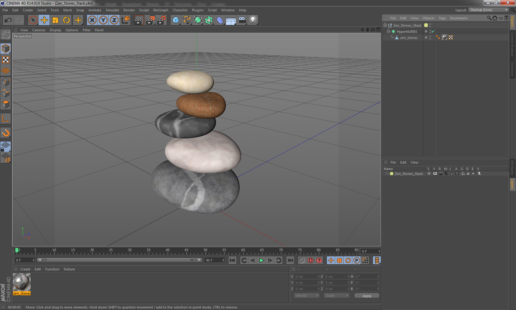Enable Texture mode checkerboard icon

click(6, 60)
